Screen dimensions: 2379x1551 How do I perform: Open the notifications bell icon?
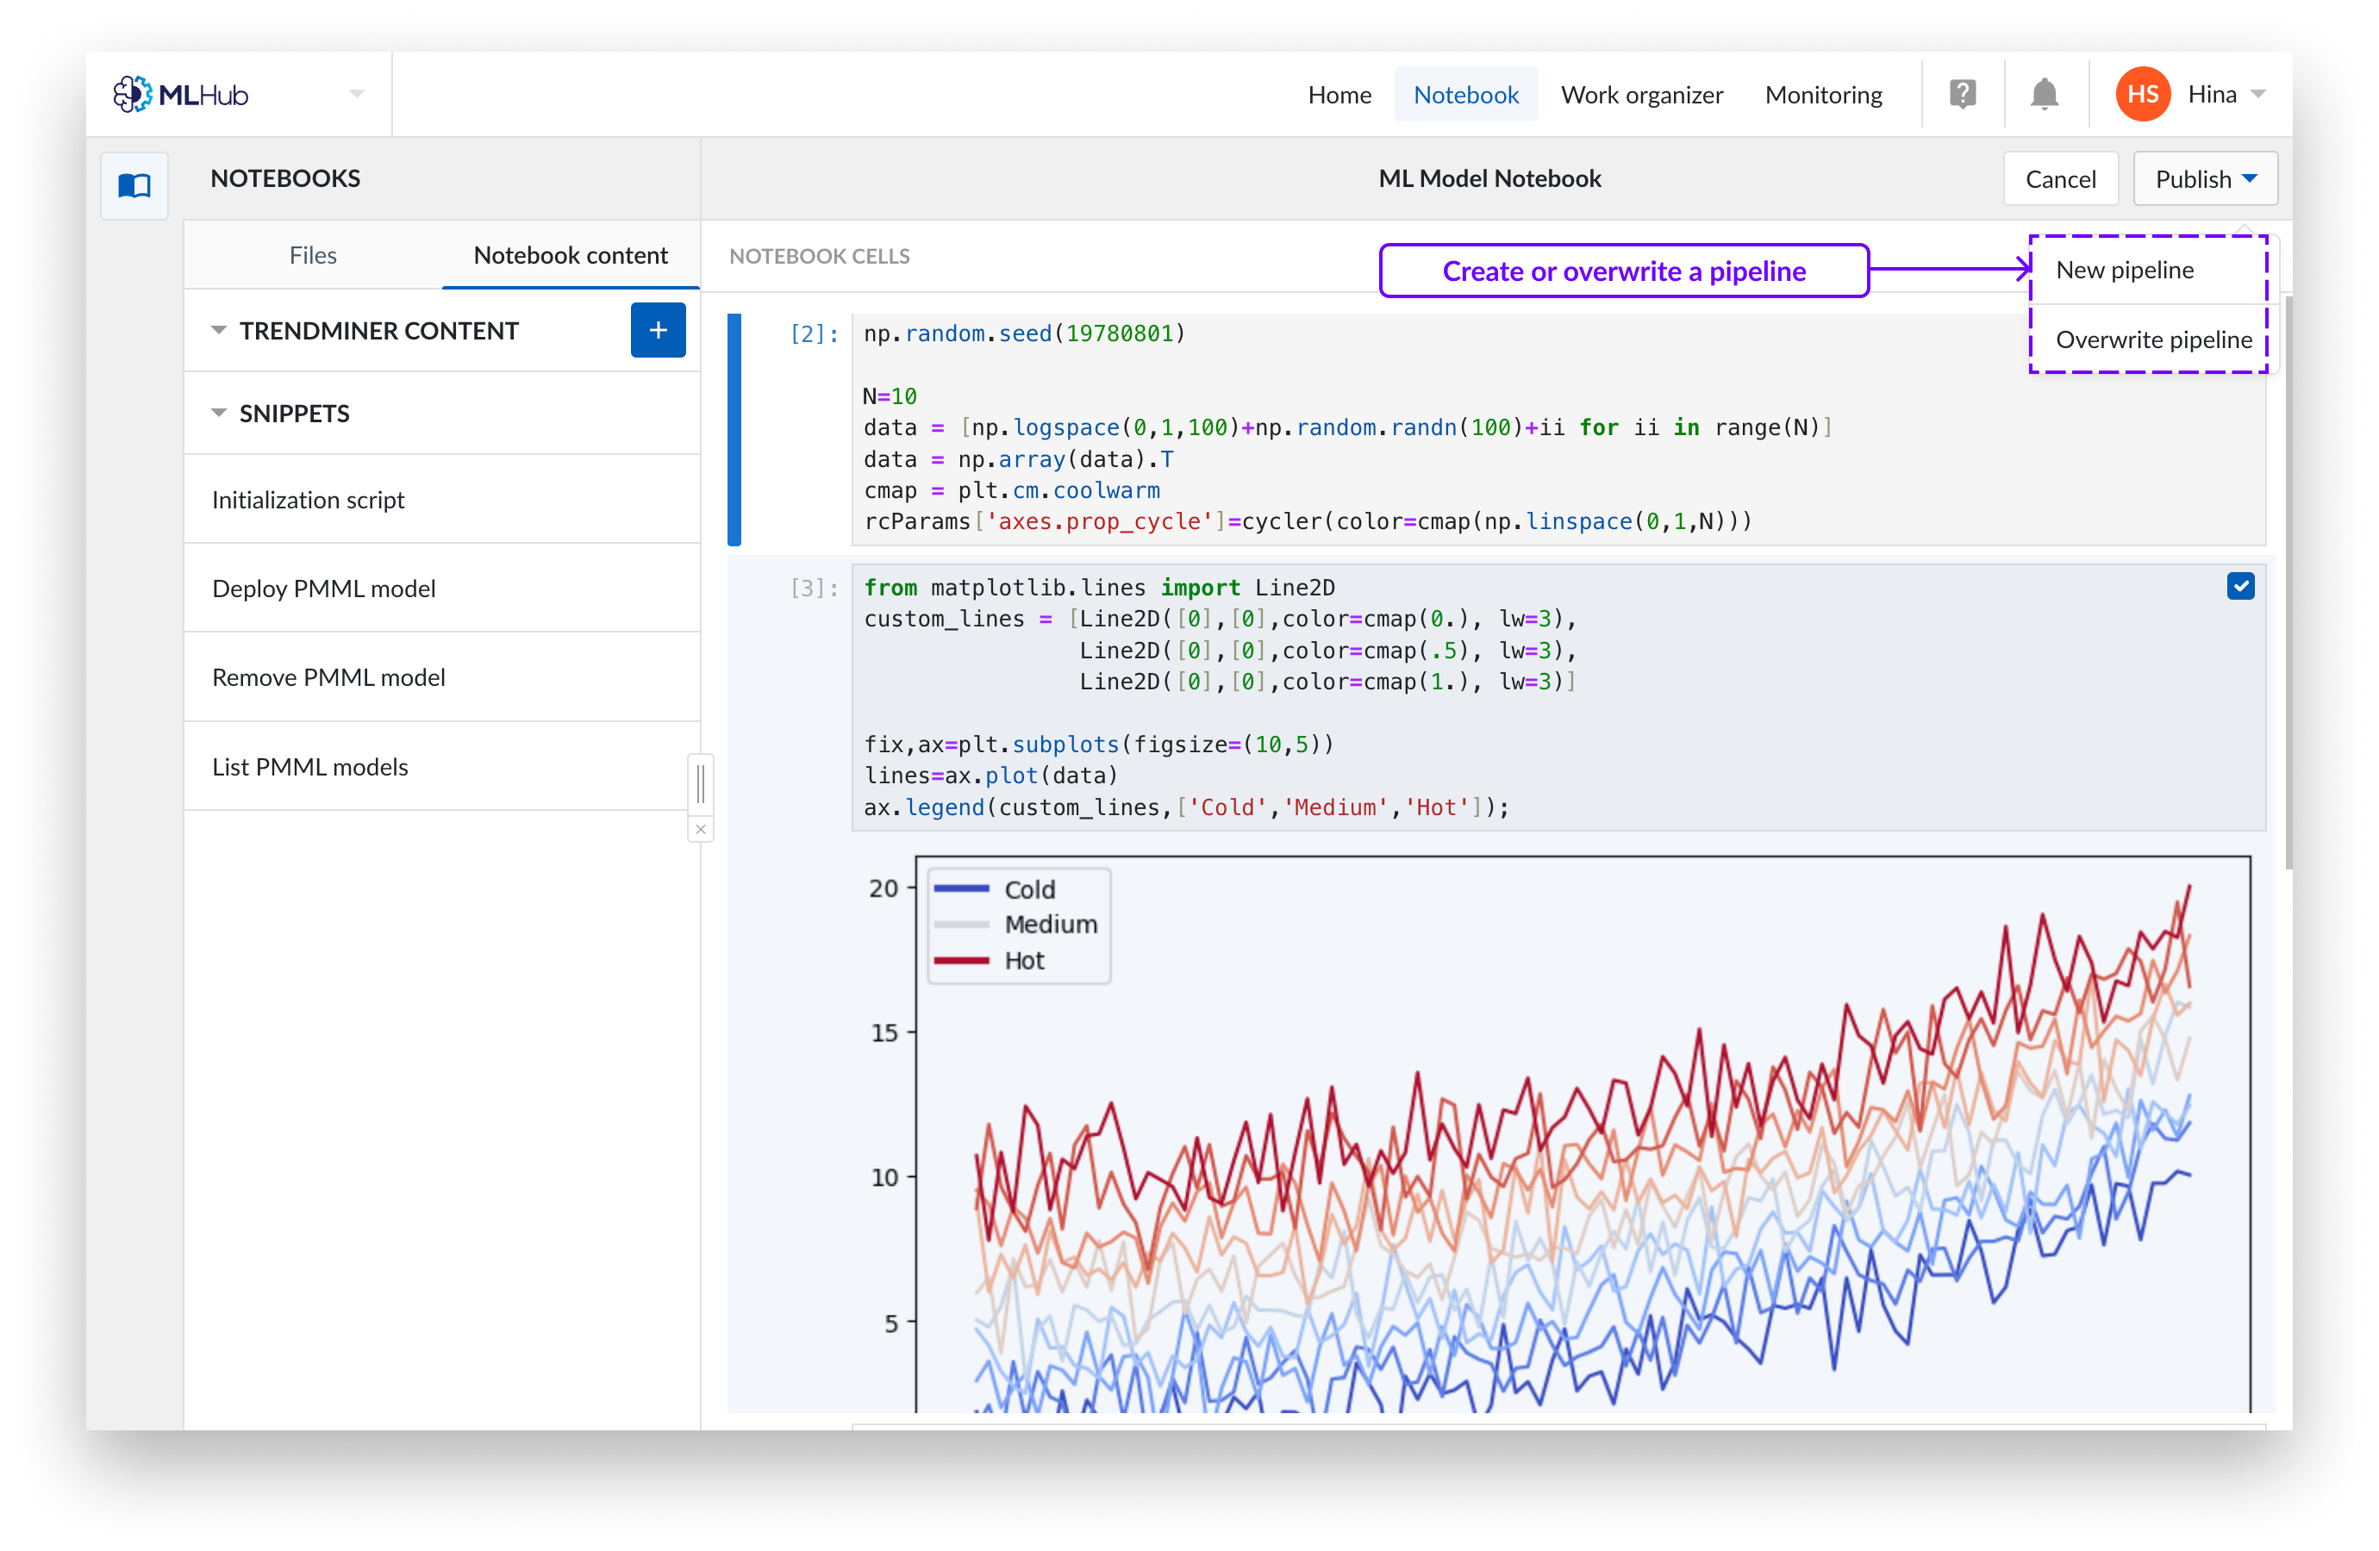point(2045,95)
